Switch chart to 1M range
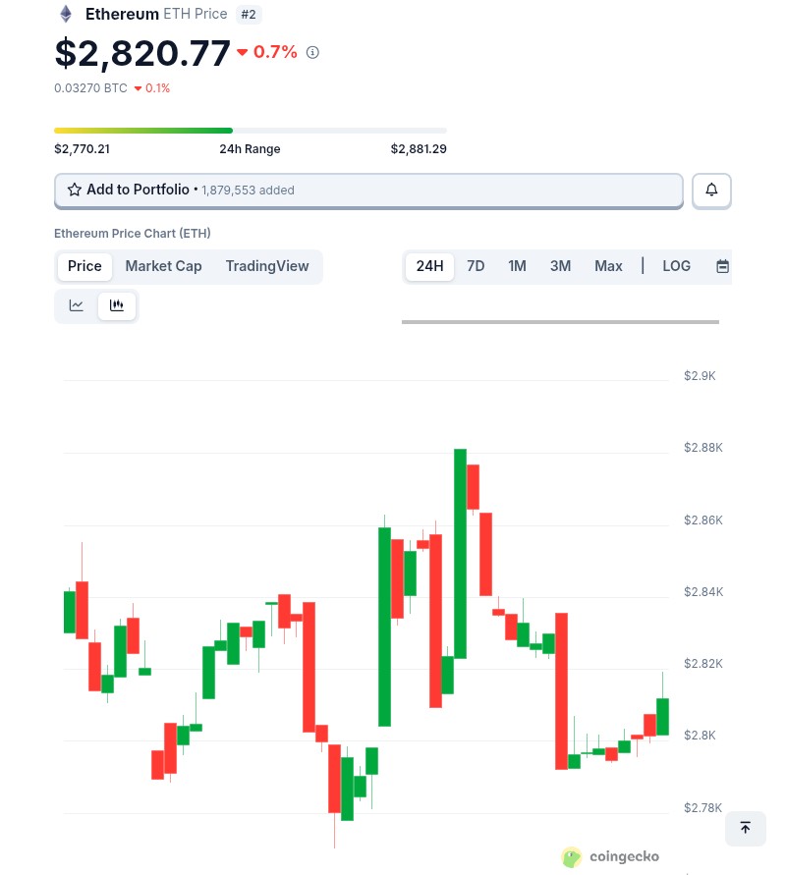The height and width of the screenshot is (875, 786). coord(517,266)
